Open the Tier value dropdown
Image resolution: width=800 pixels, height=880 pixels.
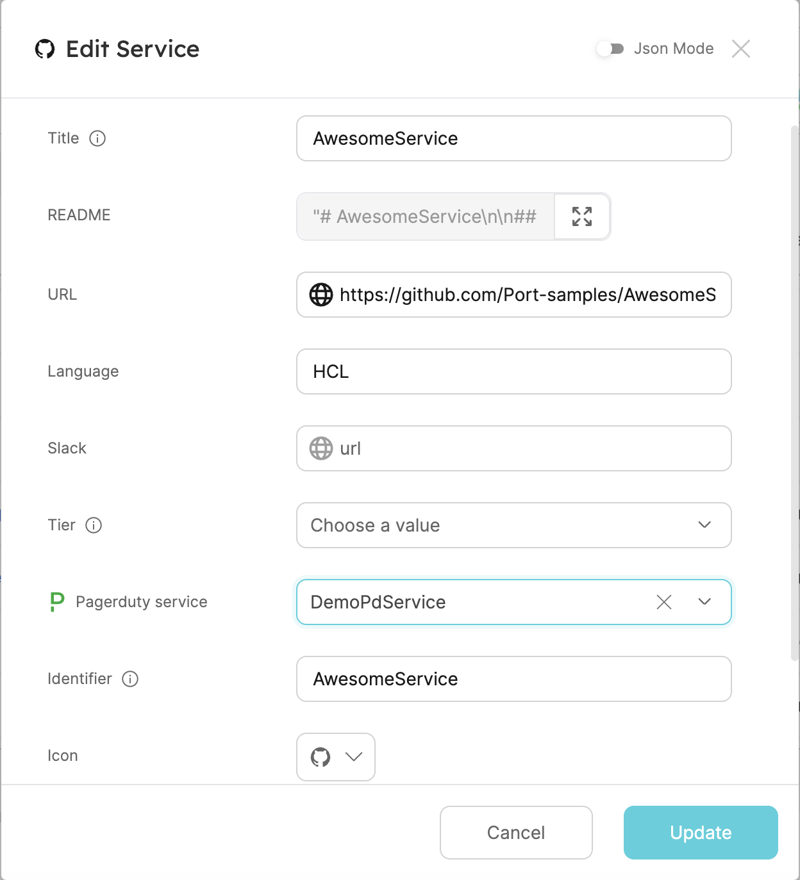514,525
